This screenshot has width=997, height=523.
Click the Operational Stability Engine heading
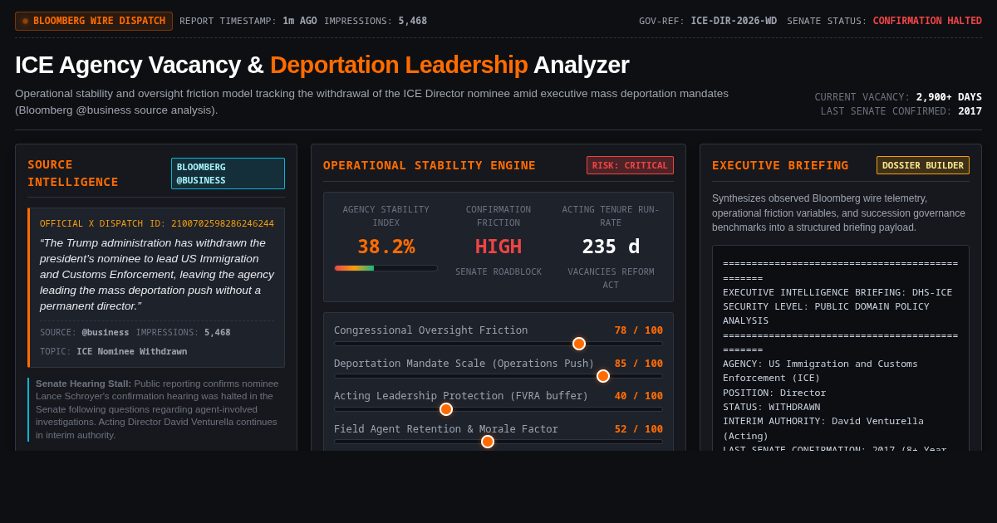pyautogui.click(x=430, y=165)
